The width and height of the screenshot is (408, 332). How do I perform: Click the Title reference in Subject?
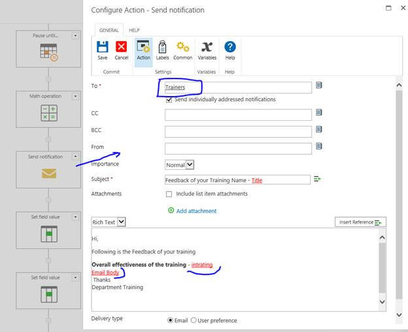tap(257, 180)
